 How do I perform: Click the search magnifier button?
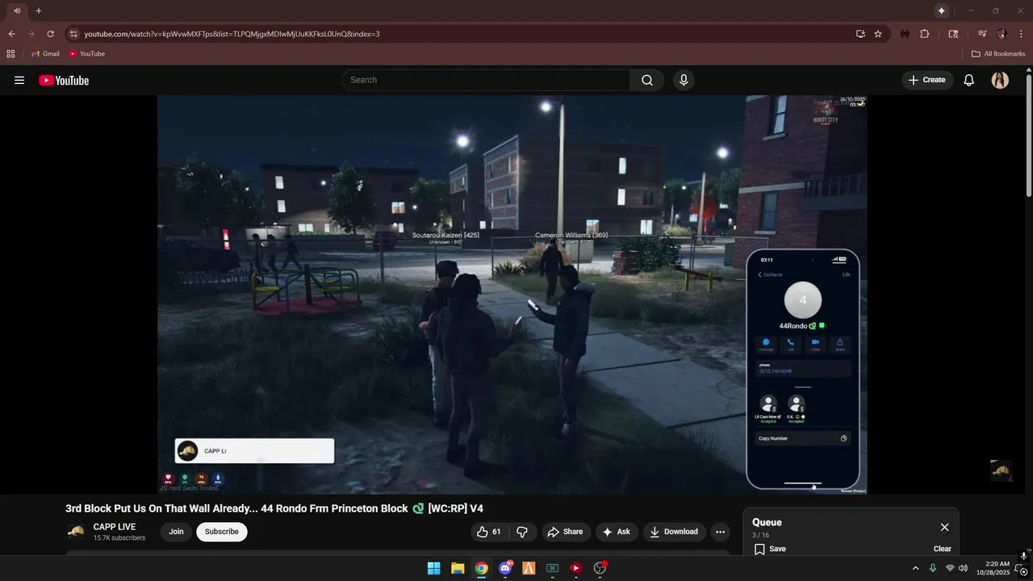point(647,80)
